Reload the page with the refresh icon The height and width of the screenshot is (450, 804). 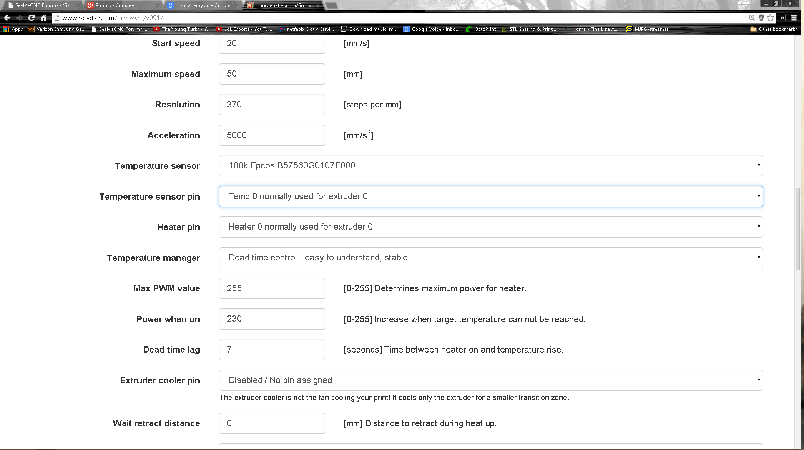31,17
